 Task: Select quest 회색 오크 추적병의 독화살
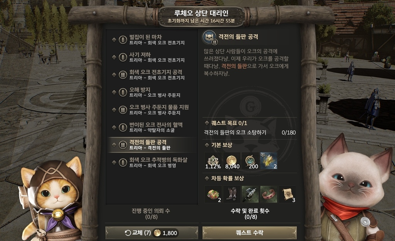pos(151,162)
